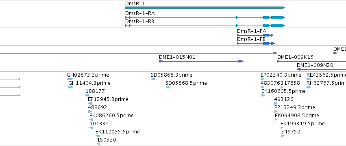Click the EK160605.5prime EST label
The width and height of the screenshot is (346, 146).
coord(283,91)
